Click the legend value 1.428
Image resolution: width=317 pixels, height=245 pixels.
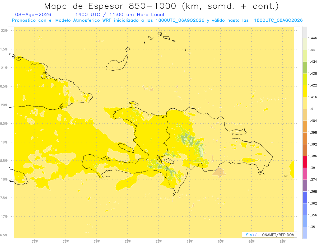point(313,73)
